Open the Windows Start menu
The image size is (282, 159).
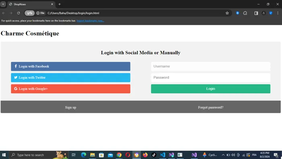(4, 155)
